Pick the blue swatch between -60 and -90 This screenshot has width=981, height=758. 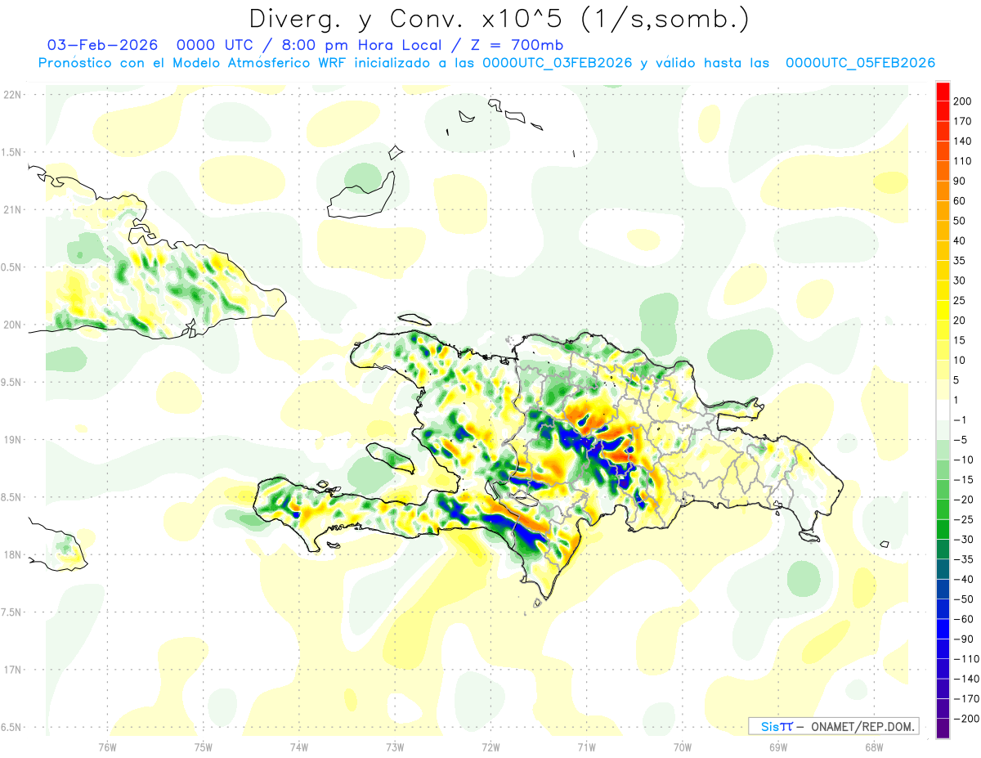pyautogui.click(x=943, y=629)
